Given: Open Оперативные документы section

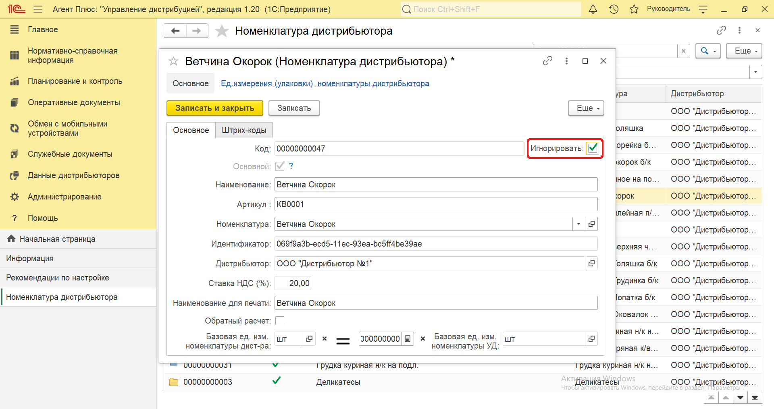Looking at the screenshot, I should (74, 102).
